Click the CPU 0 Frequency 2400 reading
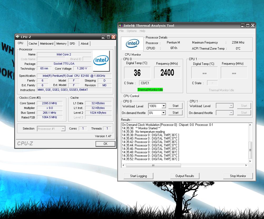Screen dimensions: 264x219 point(167,73)
